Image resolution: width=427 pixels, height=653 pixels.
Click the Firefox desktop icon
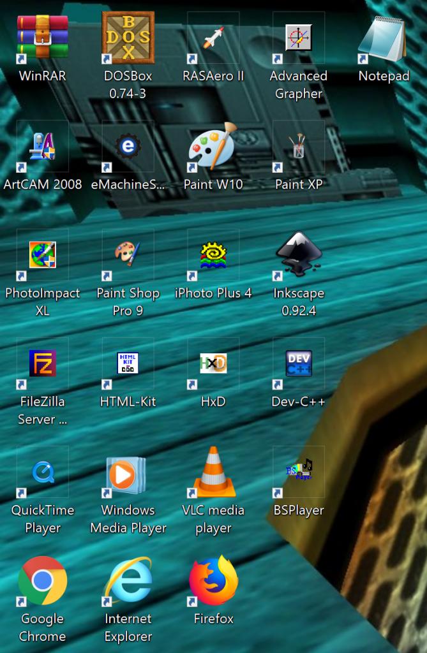(213, 580)
